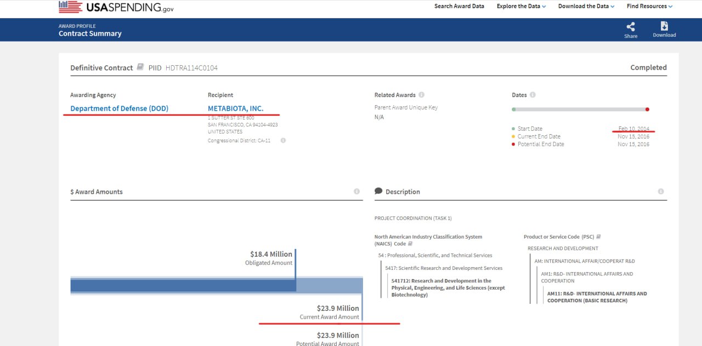This screenshot has height=346, width=702.
Task: Click the $18.4 Million Obligated Amount label
Action: coord(269,258)
